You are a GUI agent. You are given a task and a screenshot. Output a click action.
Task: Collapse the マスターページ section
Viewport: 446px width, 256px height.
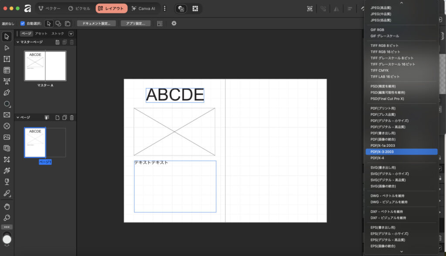[x=18, y=42]
